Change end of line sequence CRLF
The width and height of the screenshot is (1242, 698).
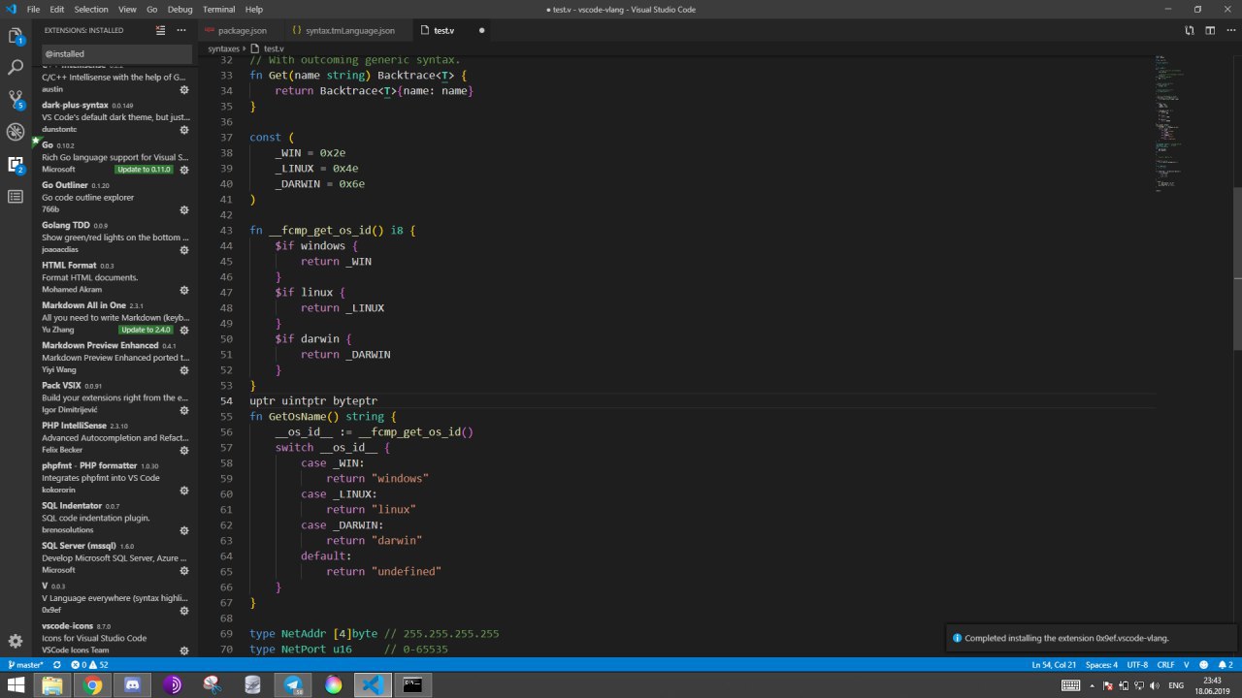point(1166,665)
